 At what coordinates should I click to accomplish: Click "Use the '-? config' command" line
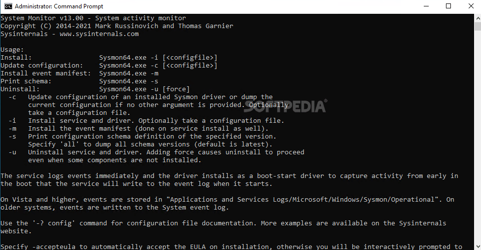(223, 223)
